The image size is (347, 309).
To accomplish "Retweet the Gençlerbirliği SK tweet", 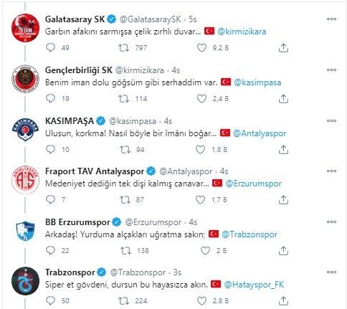I will tap(124, 98).
